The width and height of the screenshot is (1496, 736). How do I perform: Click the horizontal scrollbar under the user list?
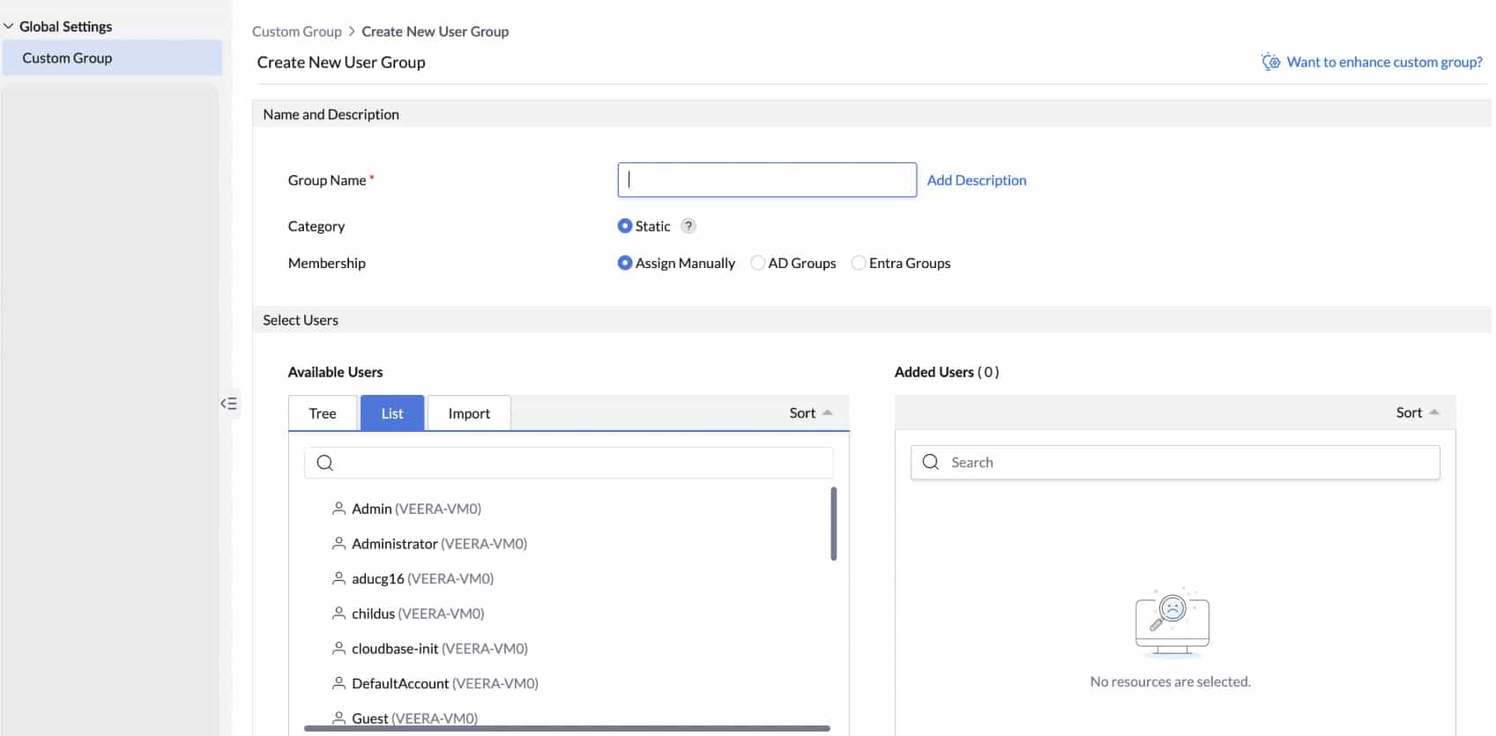[567, 729]
